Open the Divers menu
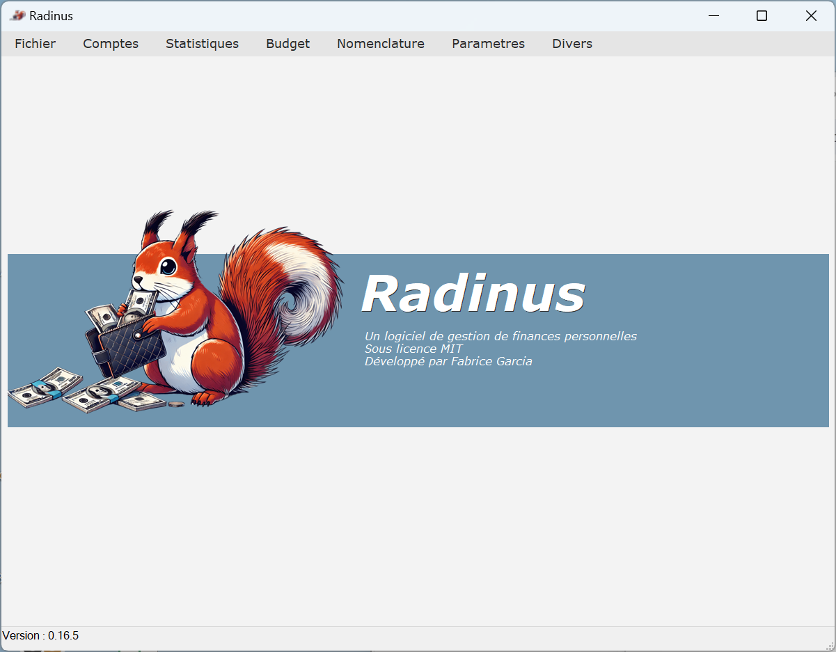The image size is (836, 652). click(x=571, y=43)
